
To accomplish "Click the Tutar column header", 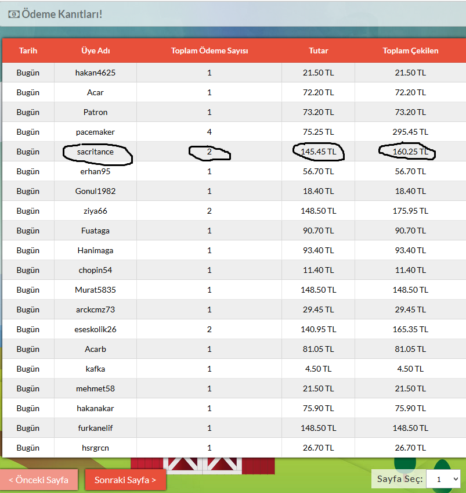I will tap(319, 51).
